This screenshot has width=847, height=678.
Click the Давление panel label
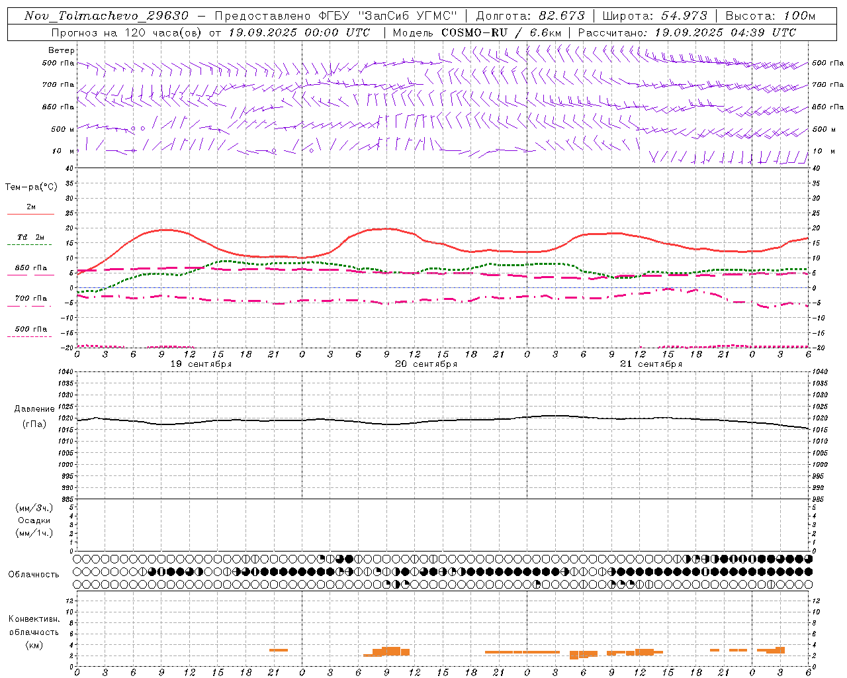(x=34, y=409)
